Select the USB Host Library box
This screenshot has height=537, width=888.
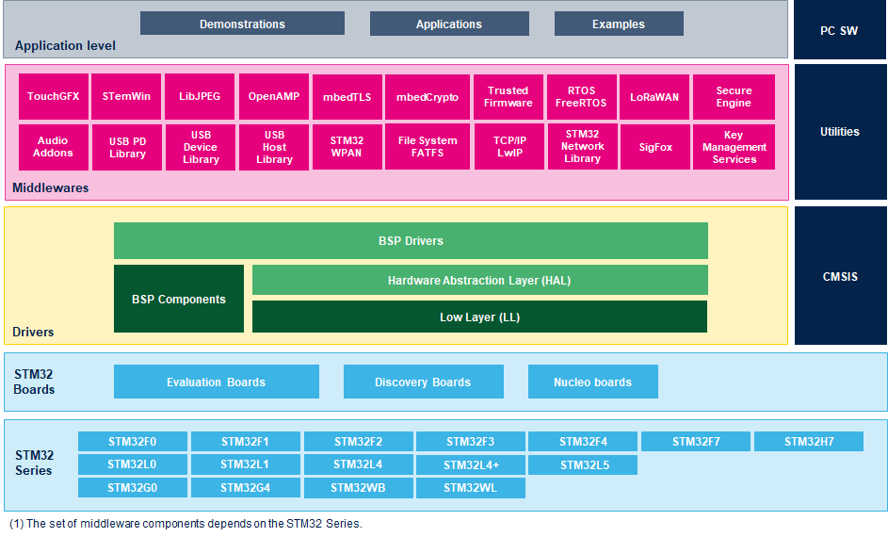pos(274,147)
